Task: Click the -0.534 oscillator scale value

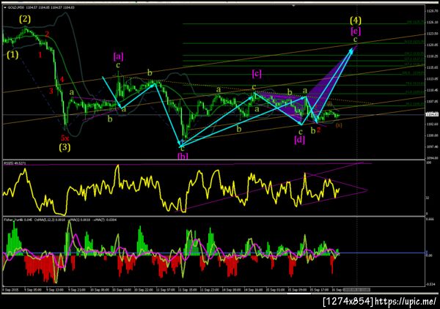Action: tap(430, 284)
